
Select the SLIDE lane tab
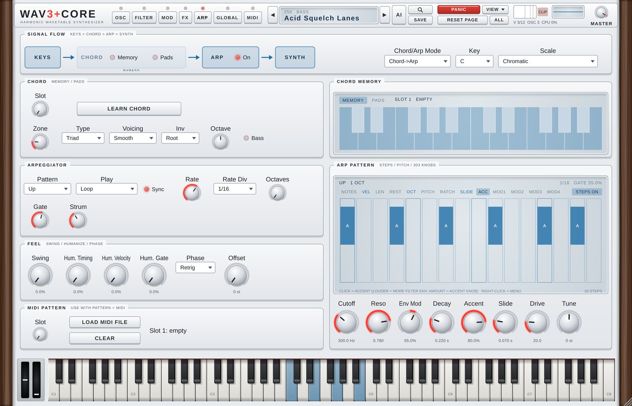466,192
